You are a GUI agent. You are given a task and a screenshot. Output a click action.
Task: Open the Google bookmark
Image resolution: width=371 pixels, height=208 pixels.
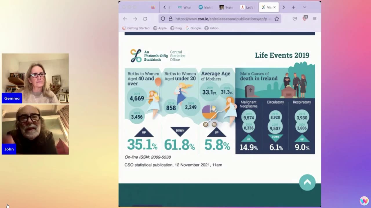(193, 28)
